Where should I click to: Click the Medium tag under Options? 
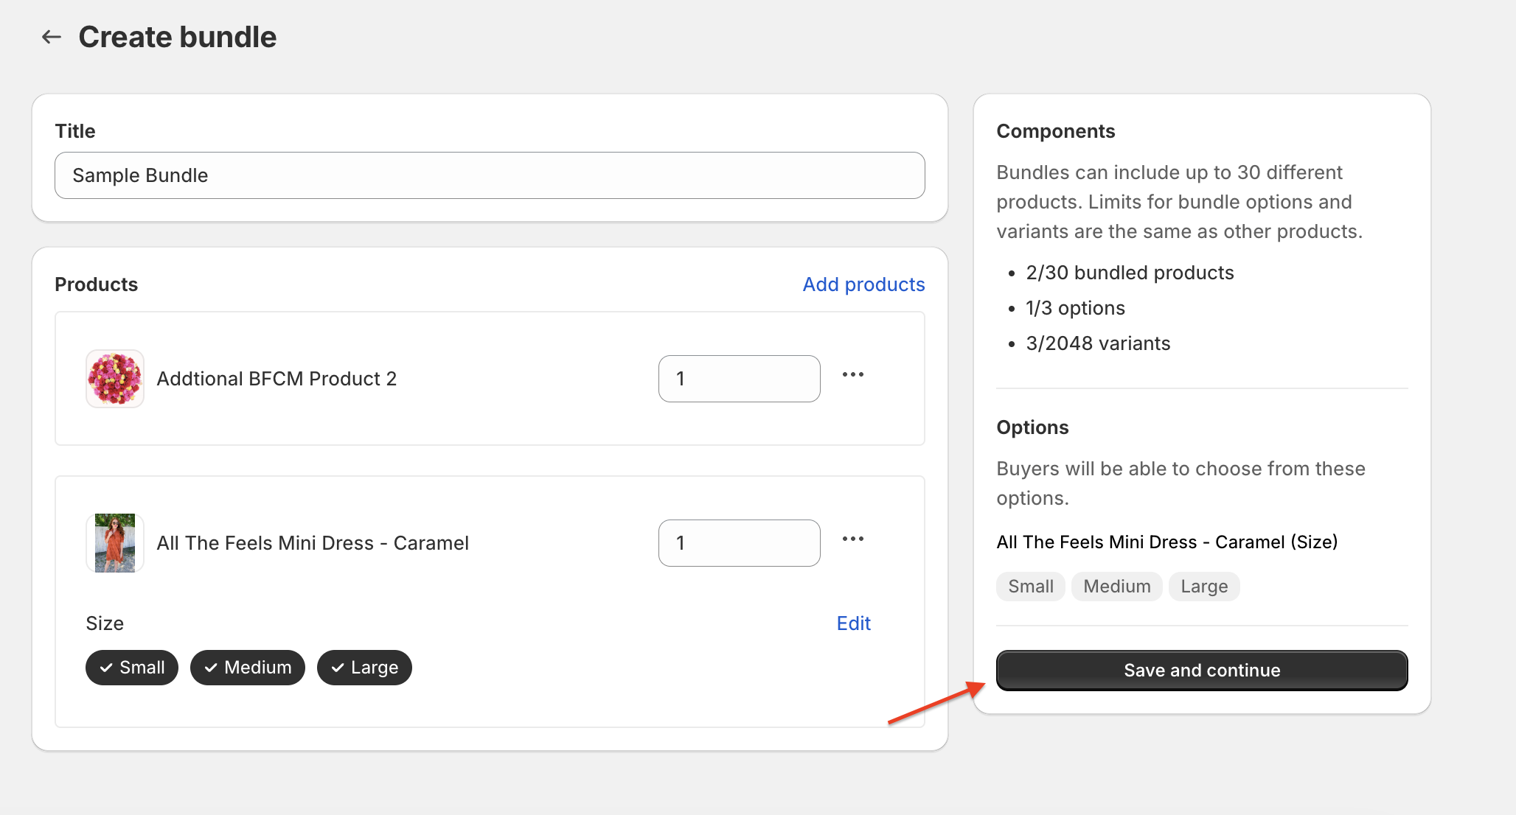(x=1116, y=587)
